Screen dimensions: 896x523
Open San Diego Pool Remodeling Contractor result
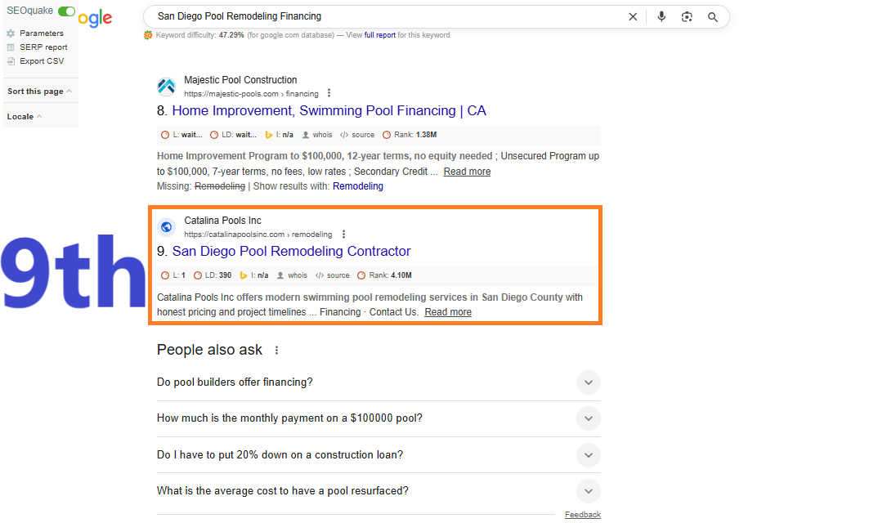(x=291, y=251)
